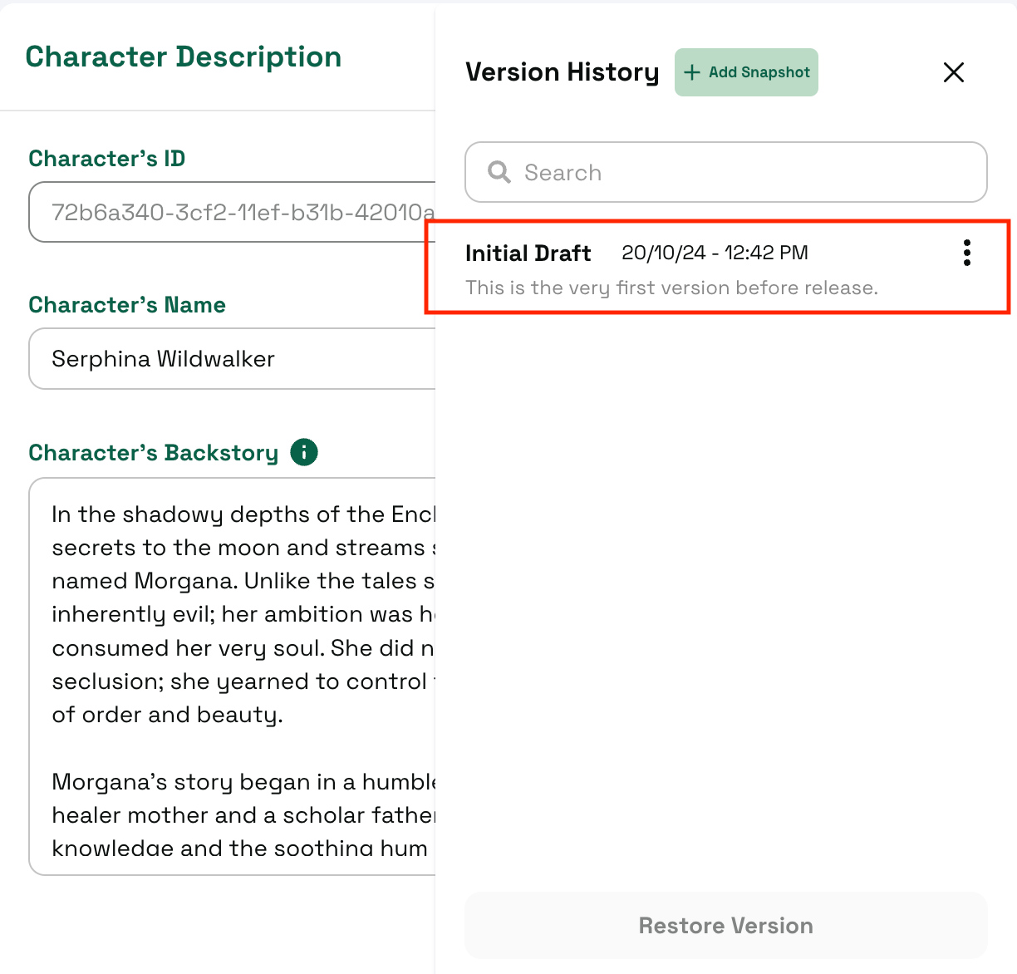Click the Character's Backstory label
The height and width of the screenshot is (974, 1017).
coord(153,453)
